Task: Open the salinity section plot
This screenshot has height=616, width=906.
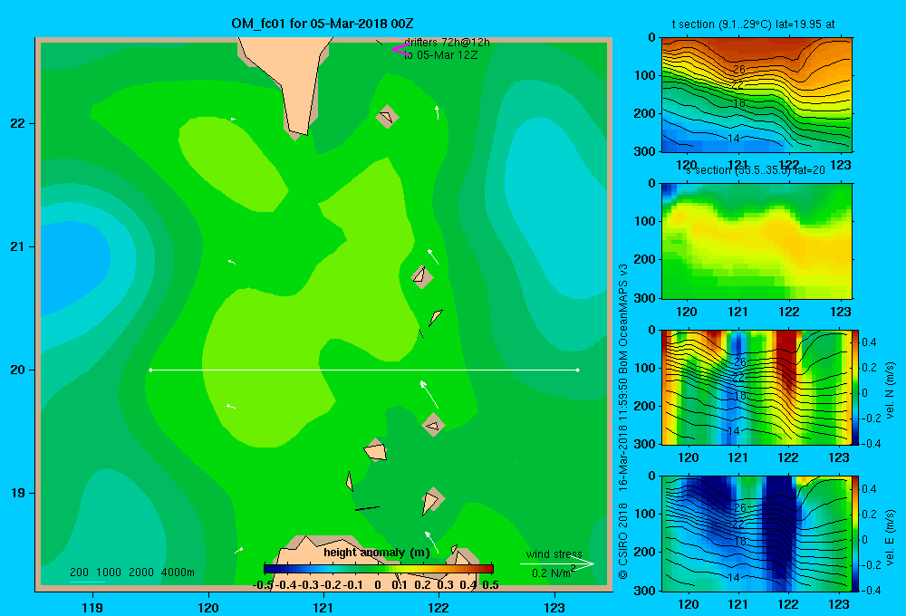Action: (x=757, y=241)
